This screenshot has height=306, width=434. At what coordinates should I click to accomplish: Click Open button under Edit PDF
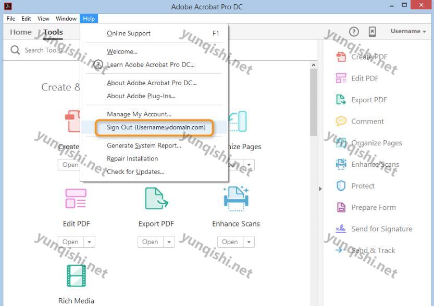click(x=70, y=242)
